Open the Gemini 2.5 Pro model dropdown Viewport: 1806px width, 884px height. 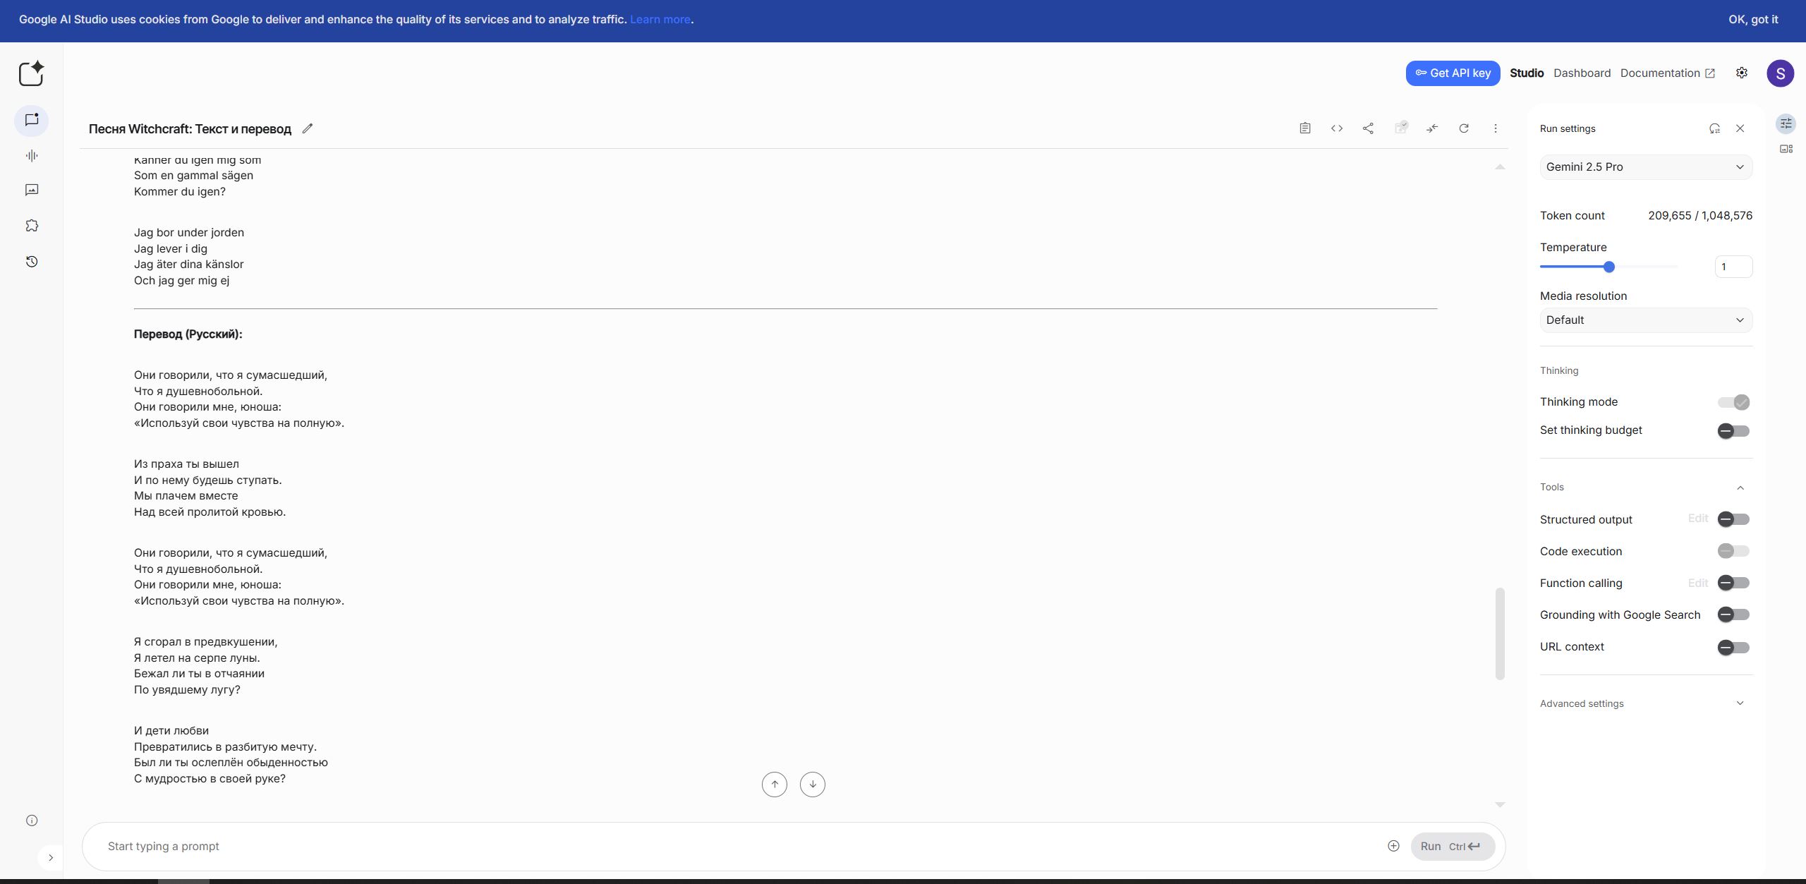[x=1645, y=167]
